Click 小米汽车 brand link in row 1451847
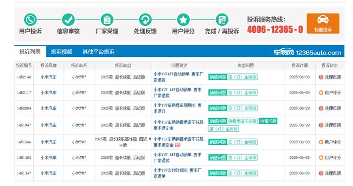 [48, 125]
